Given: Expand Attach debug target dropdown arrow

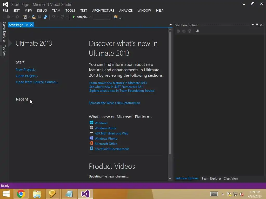Looking at the screenshot, I should coord(91,17).
